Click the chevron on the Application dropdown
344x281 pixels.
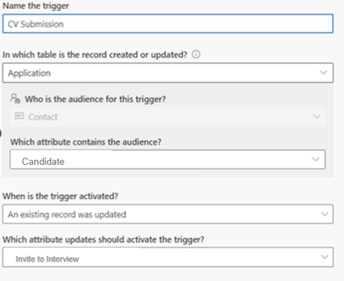(323, 72)
